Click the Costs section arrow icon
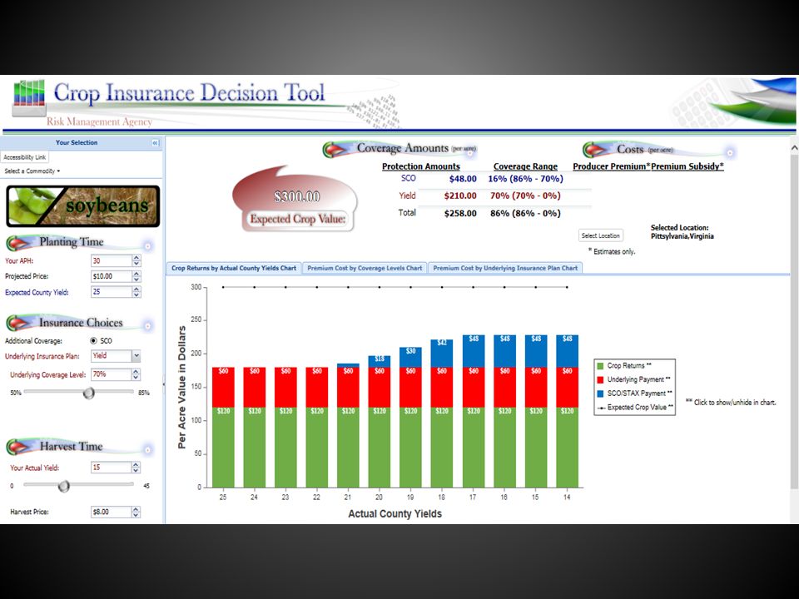The width and height of the screenshot is (799, 599). click(595, 150)
